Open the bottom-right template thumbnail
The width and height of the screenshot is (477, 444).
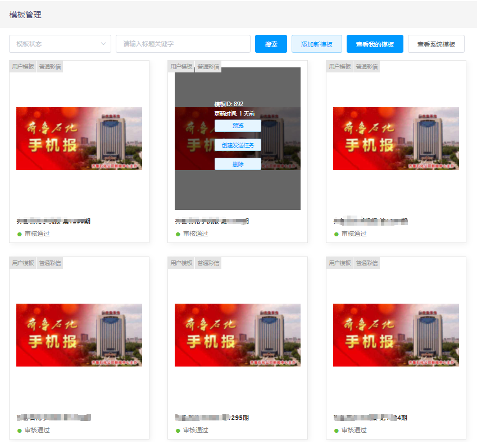point(396,335)
